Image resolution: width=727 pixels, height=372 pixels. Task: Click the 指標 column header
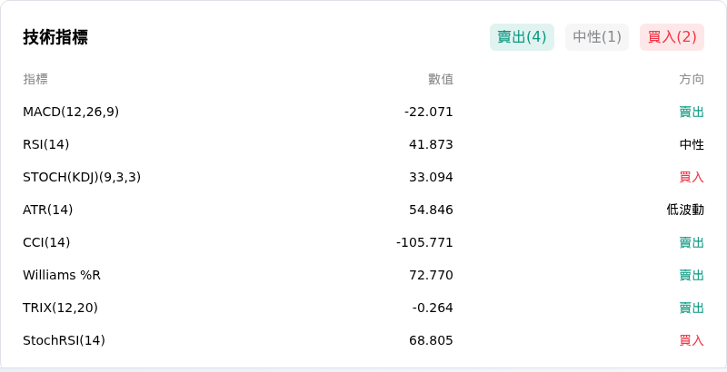click(x=35, y=79)
